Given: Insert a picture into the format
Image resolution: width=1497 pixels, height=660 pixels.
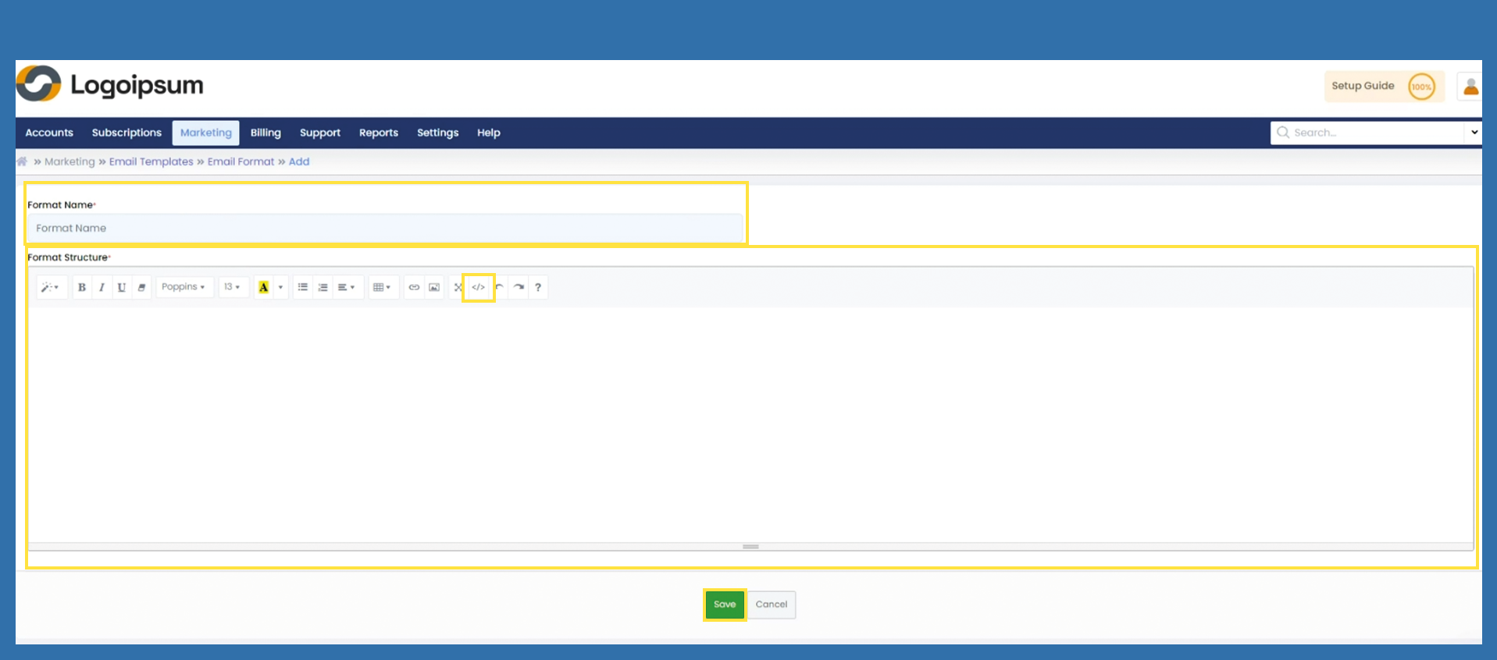Looking at the screenshot, I should coord(434,287).
